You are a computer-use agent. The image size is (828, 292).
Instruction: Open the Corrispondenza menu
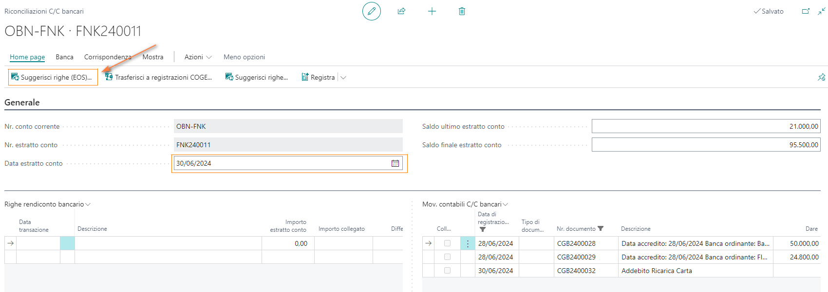pos(108,57)
